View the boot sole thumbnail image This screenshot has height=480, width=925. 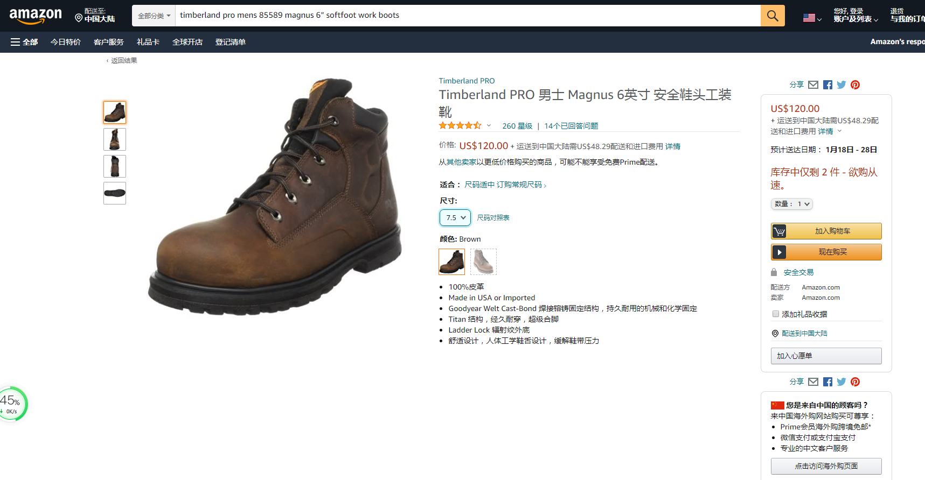[115, 193]
